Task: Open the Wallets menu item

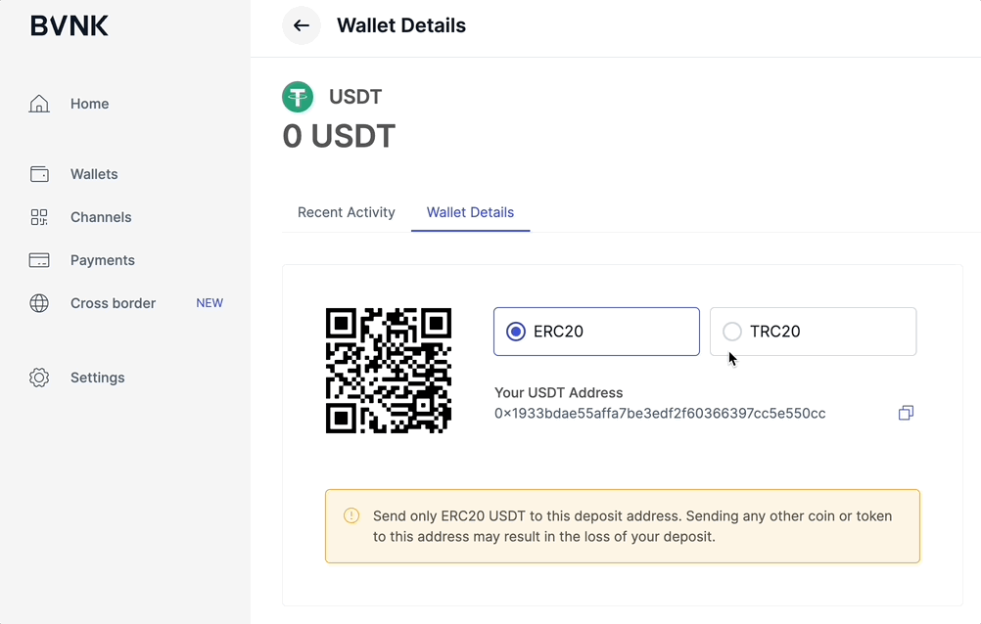Action: pyautogui.click(x=94, y=174)
